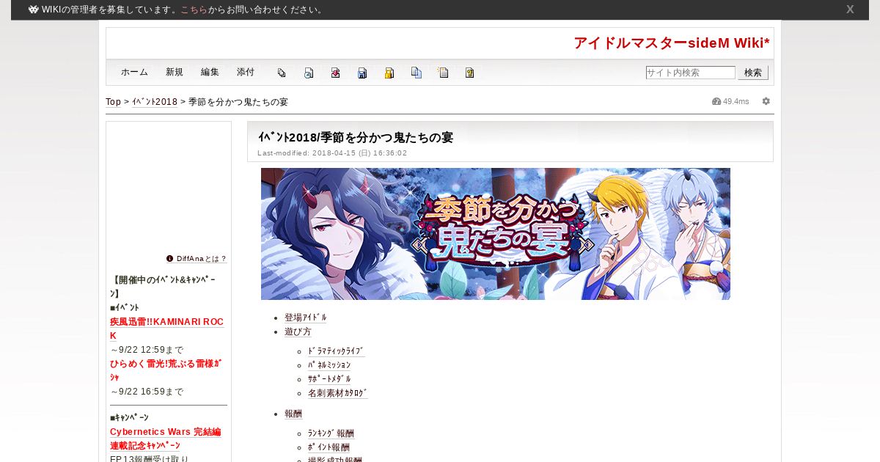Jump to 名刺素材ｶﾀﾛｸﾞ section

click(338, 393)
